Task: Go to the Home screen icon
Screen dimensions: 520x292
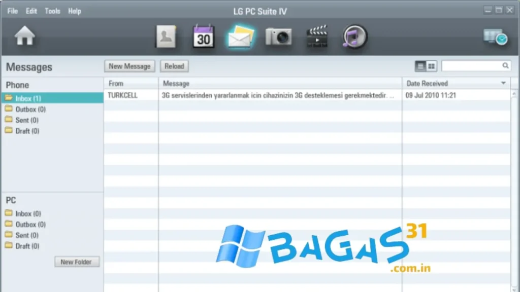Action: point(24,36)
